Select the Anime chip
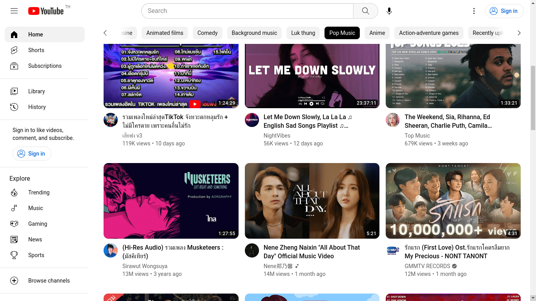Image resolution: width=536 pixels, height=301 pixels. pyautogui.click(x=377, y=33)
